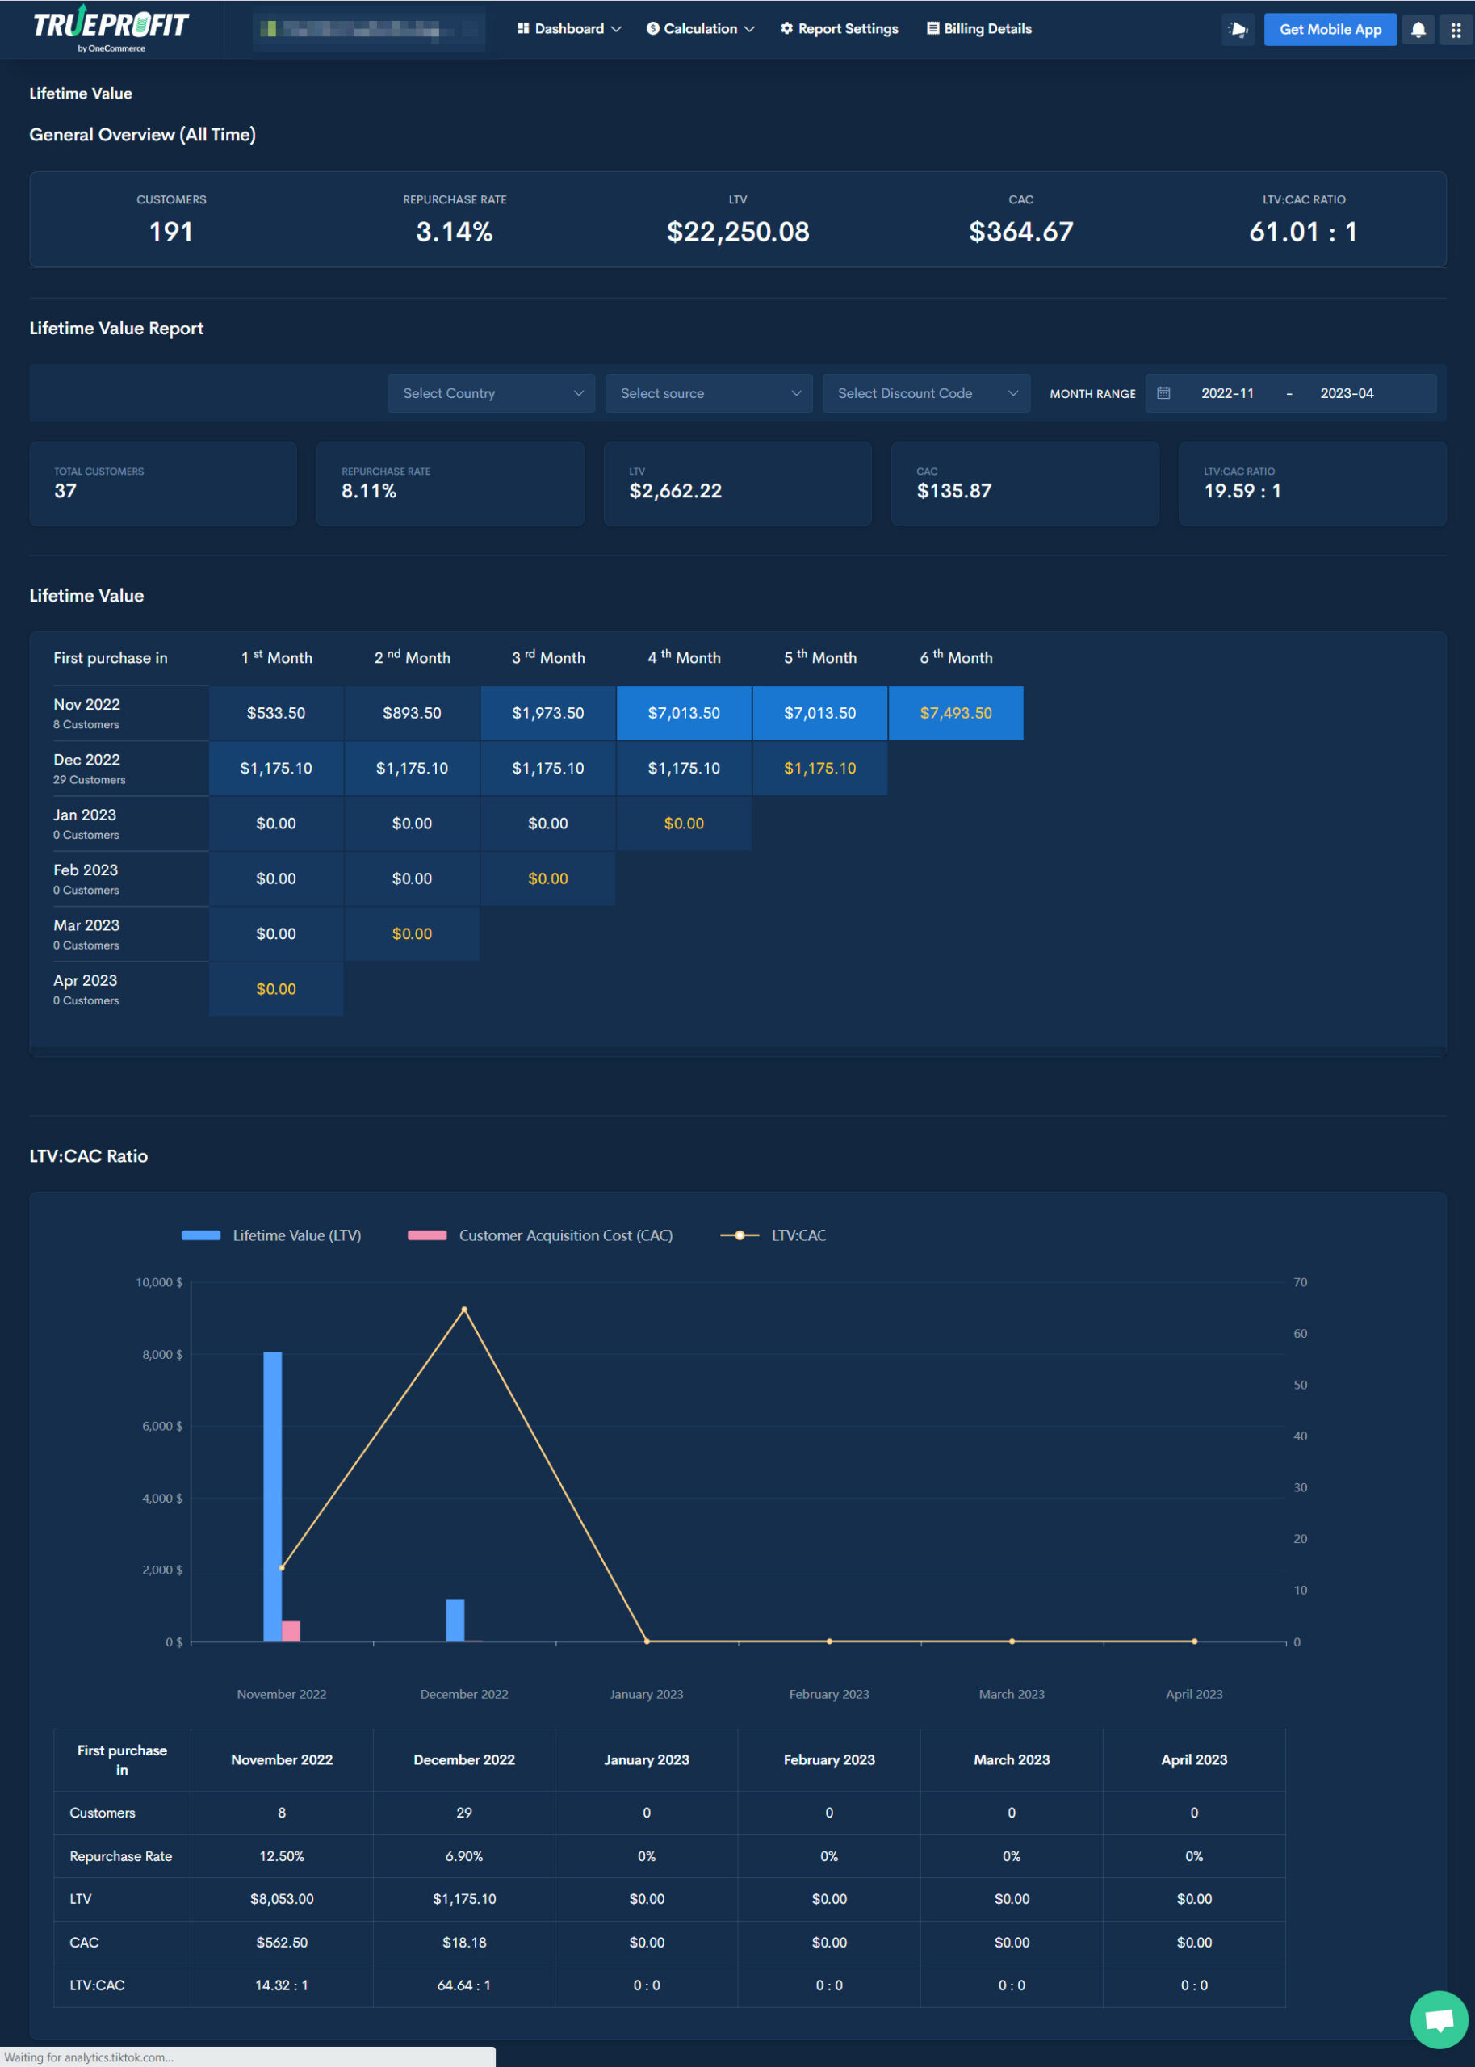The height and width of the screenshot is (2067, 1475).
Task: Click the Report Settings gear icon
Action: (x=786, y=28)
